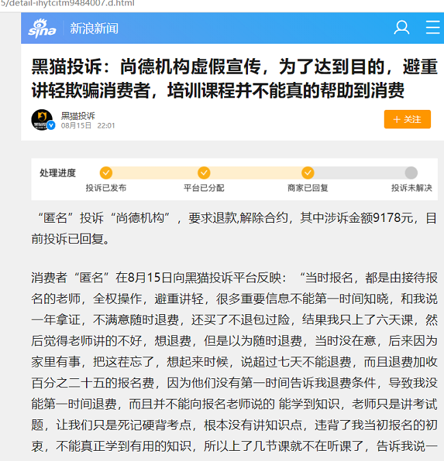This screenshot has width=444, height=461.
Task: Click the blue verified badge on avatar
Action: [51, 126]
